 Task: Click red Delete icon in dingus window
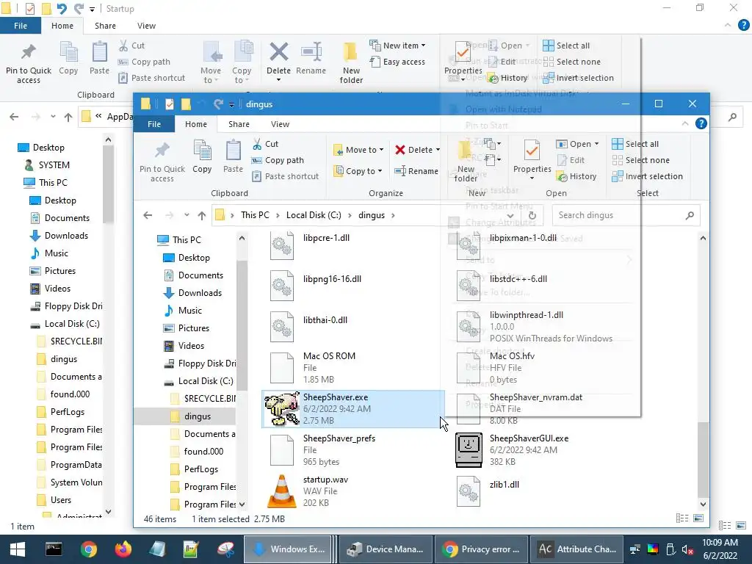click(x=400, y=150)
